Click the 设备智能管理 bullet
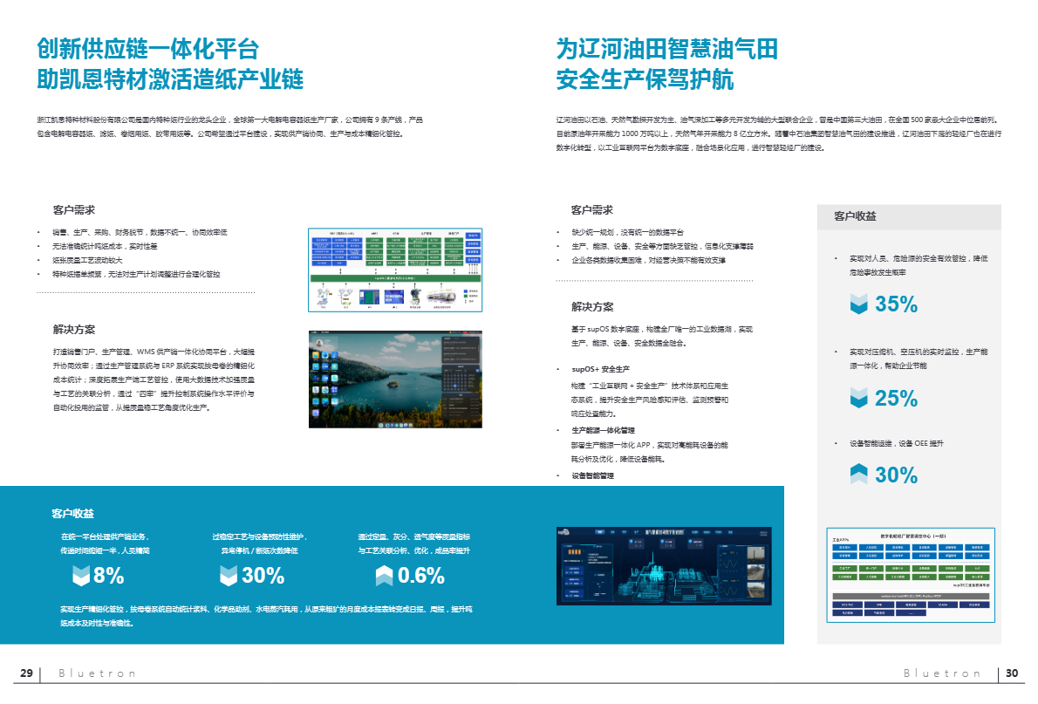1038x704 pixels. tap(592, 475)
